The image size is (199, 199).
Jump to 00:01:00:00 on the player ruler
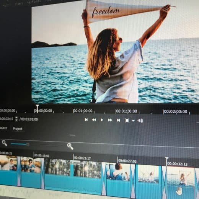click(83, 111)
